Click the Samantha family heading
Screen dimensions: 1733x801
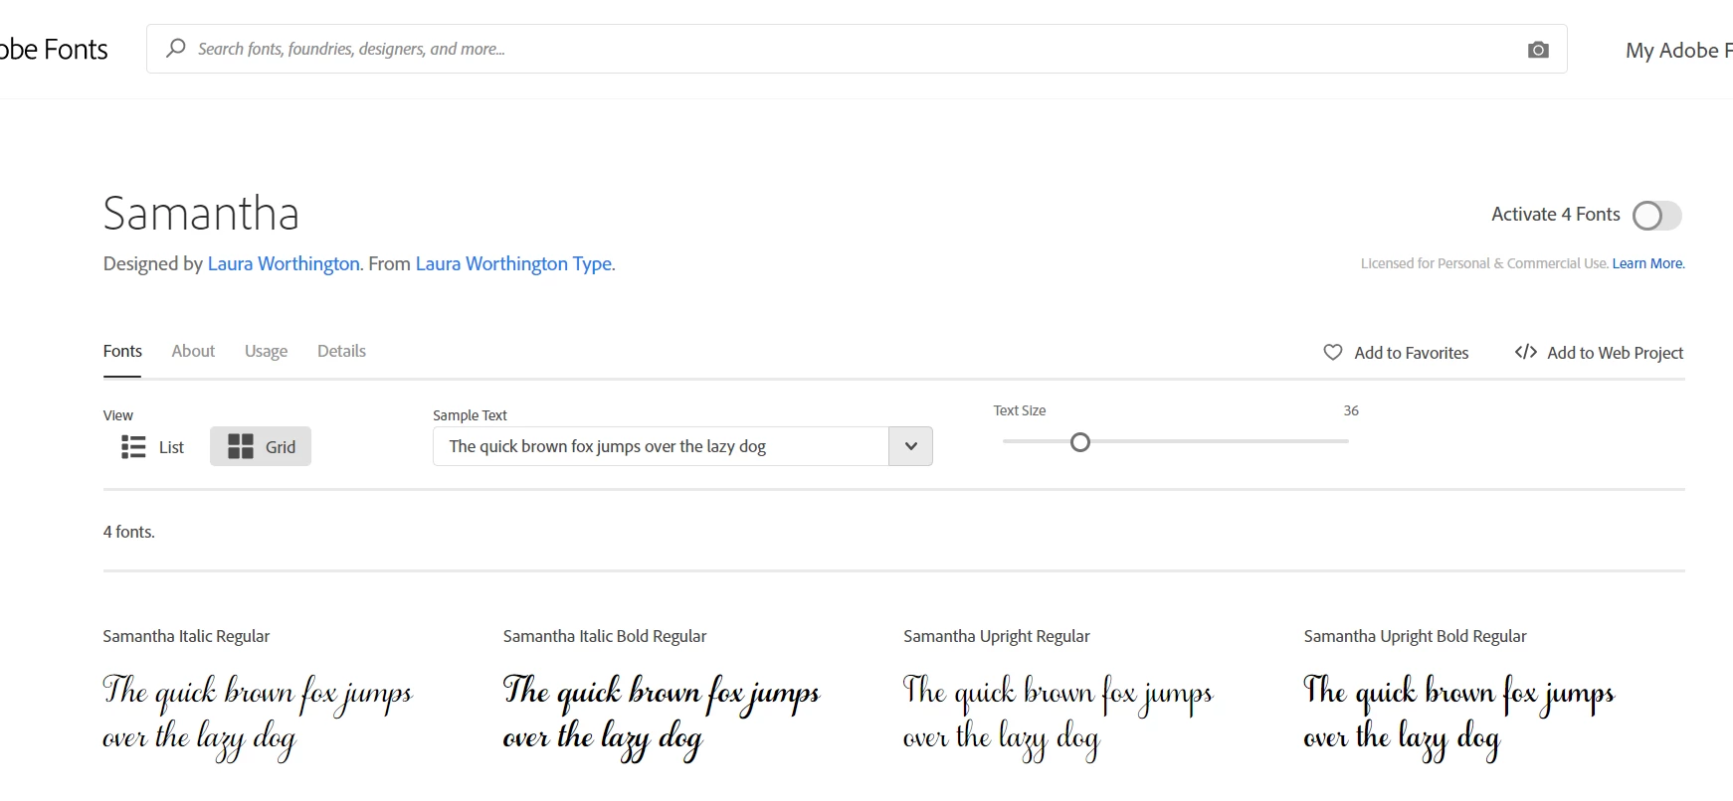tap(201, 214)
